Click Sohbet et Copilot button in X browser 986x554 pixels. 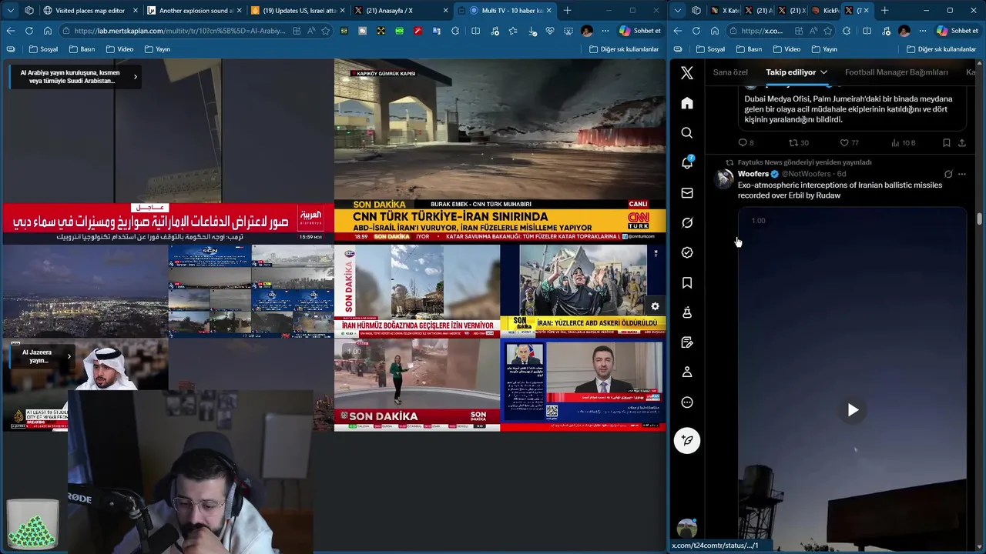tap(957, 31)
